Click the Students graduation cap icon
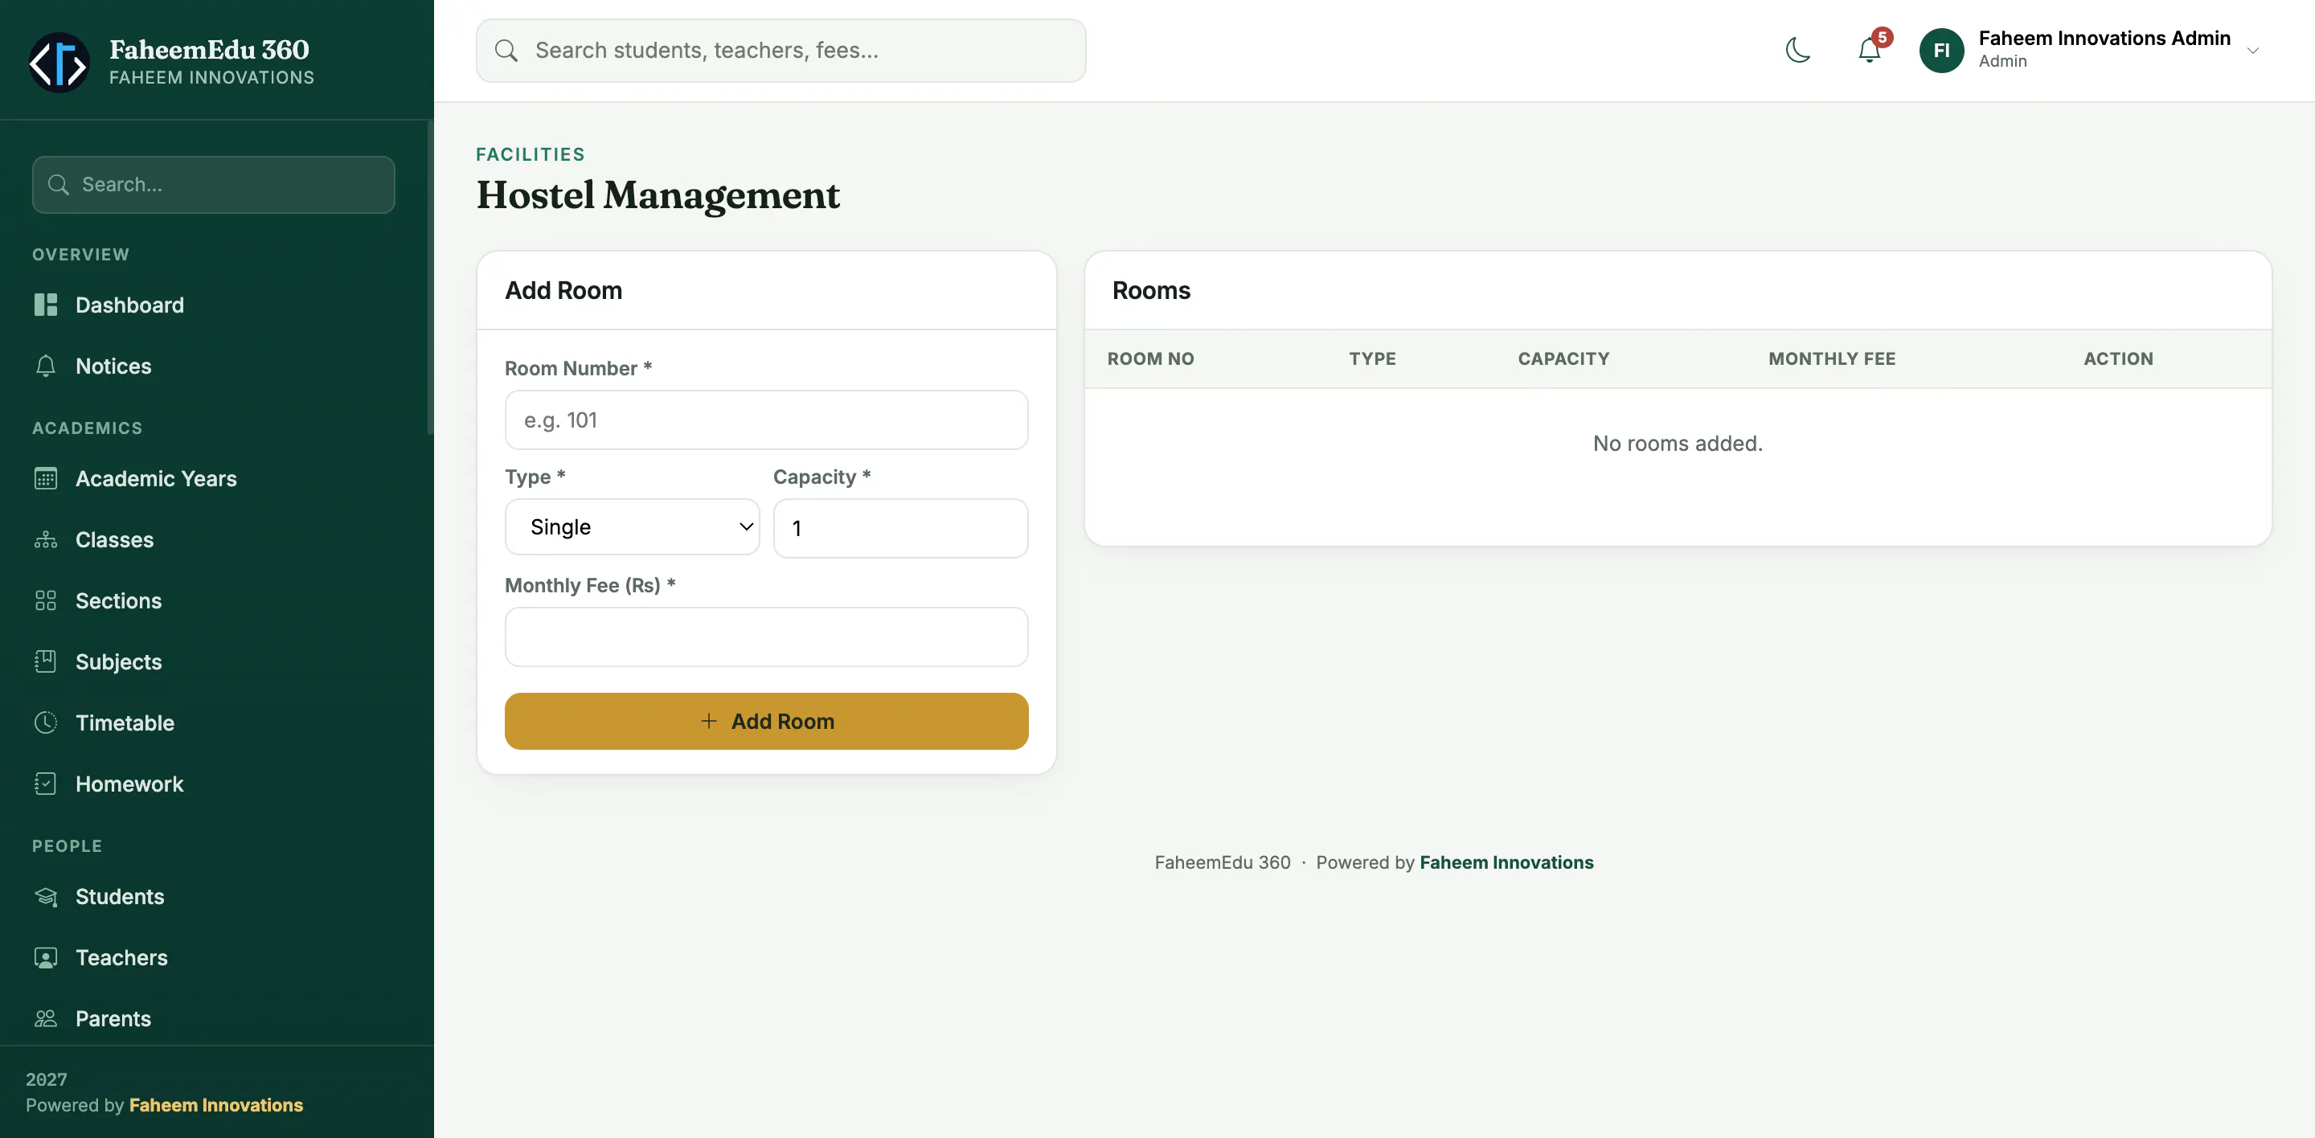Image resolution: width=2315 pixels, height=1138 pixels. [x=46, y=896]
